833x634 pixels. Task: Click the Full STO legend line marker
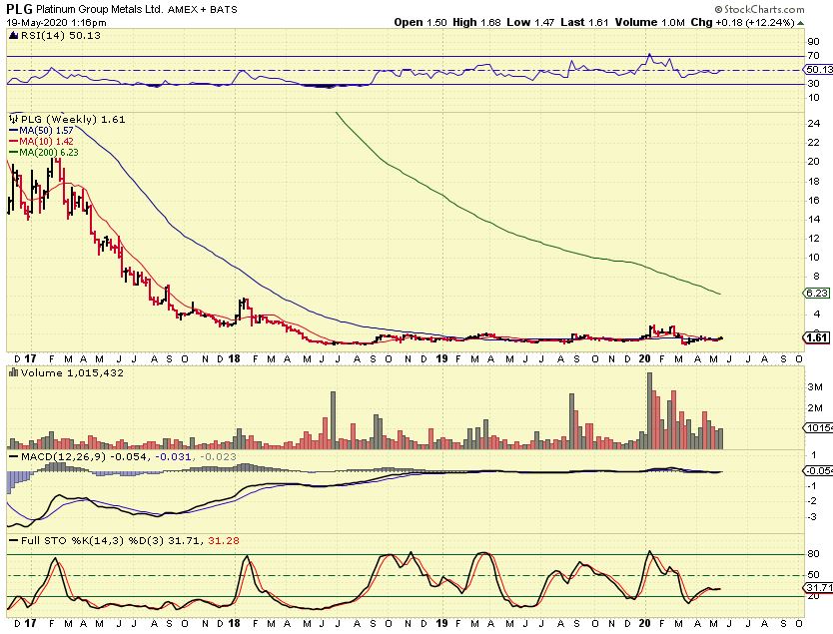click(14, 541)
